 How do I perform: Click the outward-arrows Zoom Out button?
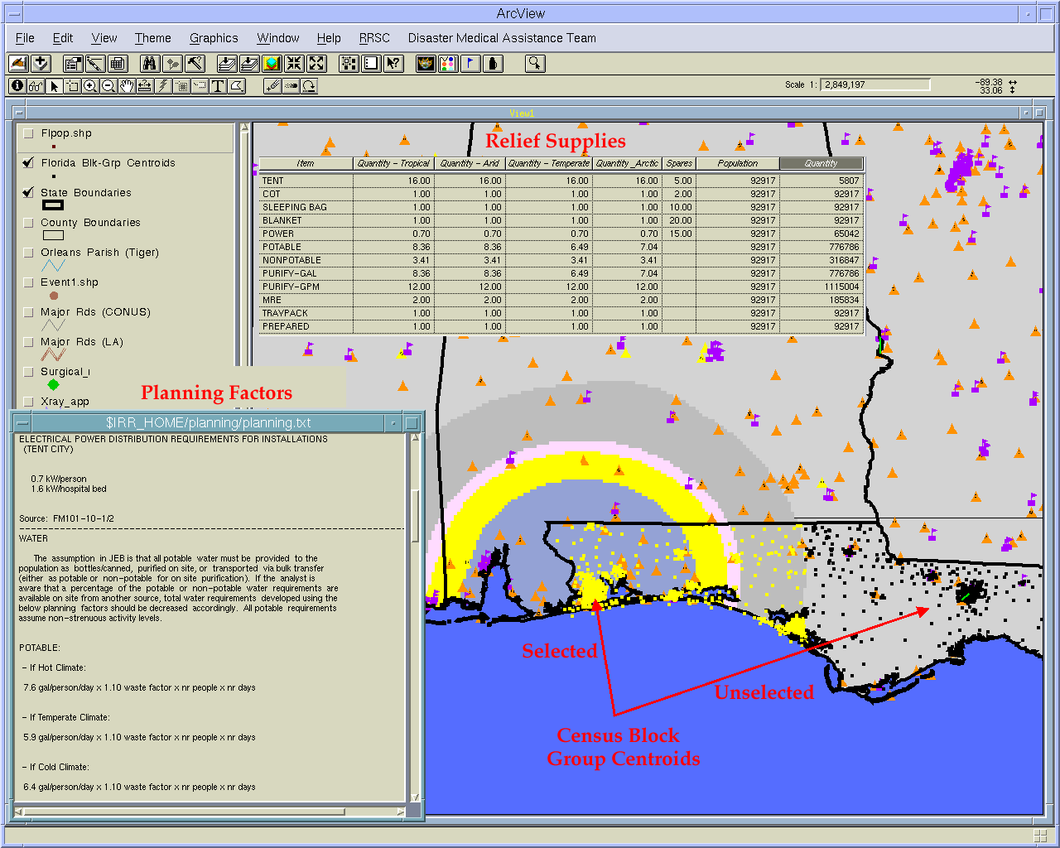316,64
